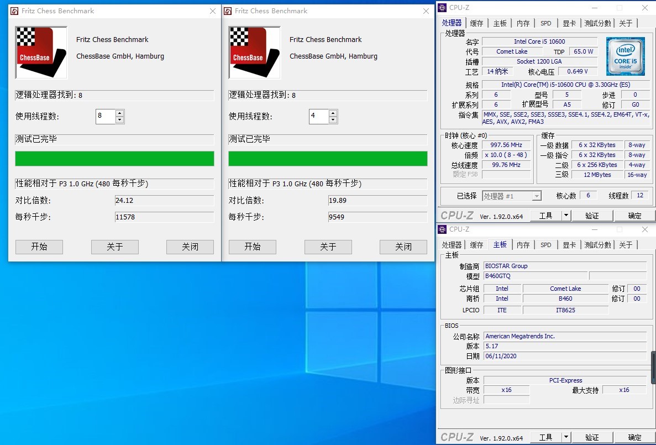
Task: Select 缓存 tab in top CPU-Z window
Action: 476,23
